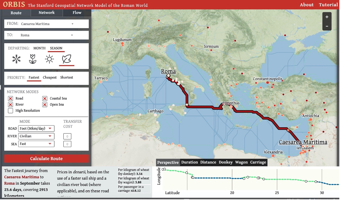Click the Tarraco site marker

click(x=101, y=82)
